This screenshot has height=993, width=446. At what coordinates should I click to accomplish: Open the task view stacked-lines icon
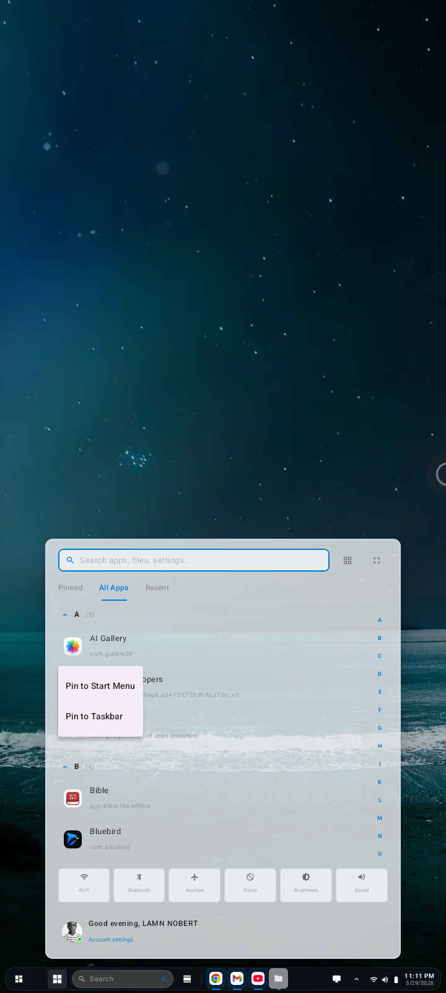point(187,979)
